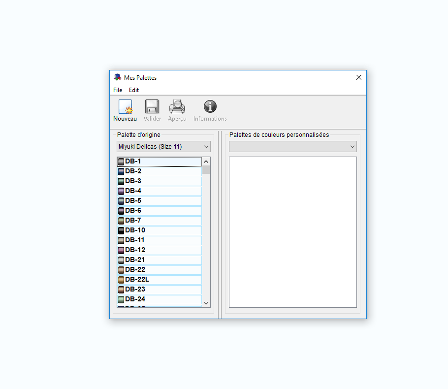Image resolution: width=448 pixels, height=389 pixels.
Task: Click the DB-1 color swatch
Action: (121, 161)
